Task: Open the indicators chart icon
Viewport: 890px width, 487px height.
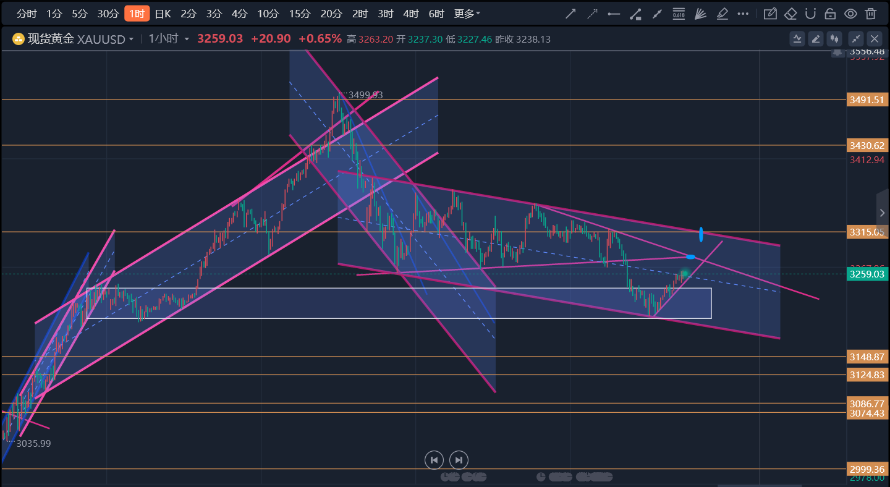Action: (x=797, y=39)
